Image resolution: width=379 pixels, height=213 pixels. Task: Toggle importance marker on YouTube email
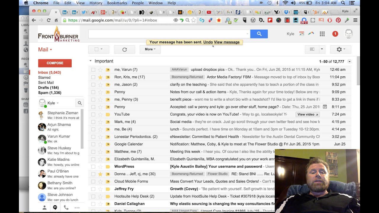(x=108, y=114)
